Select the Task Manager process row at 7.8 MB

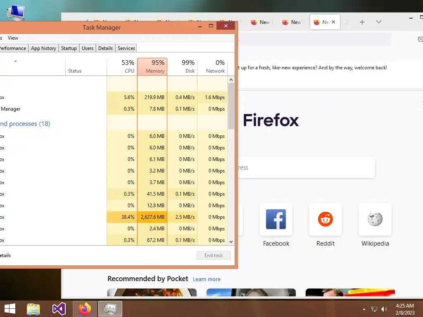pyautogui.click(x=113, y=109)
